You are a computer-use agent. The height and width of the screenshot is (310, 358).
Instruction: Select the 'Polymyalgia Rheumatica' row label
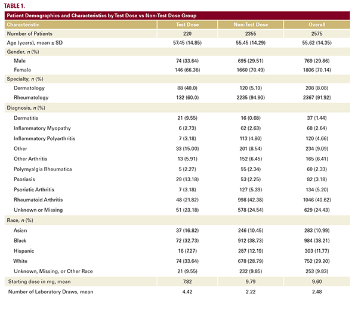(43, 169)
